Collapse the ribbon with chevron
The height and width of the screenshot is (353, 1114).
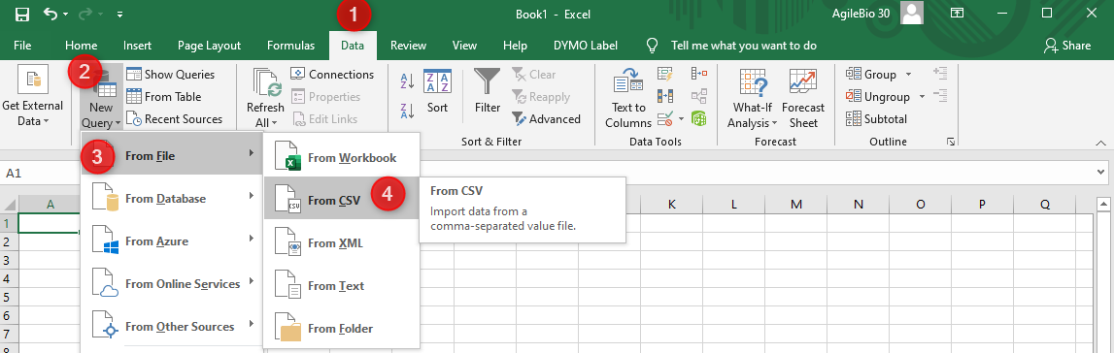(x=1100, y=143)
